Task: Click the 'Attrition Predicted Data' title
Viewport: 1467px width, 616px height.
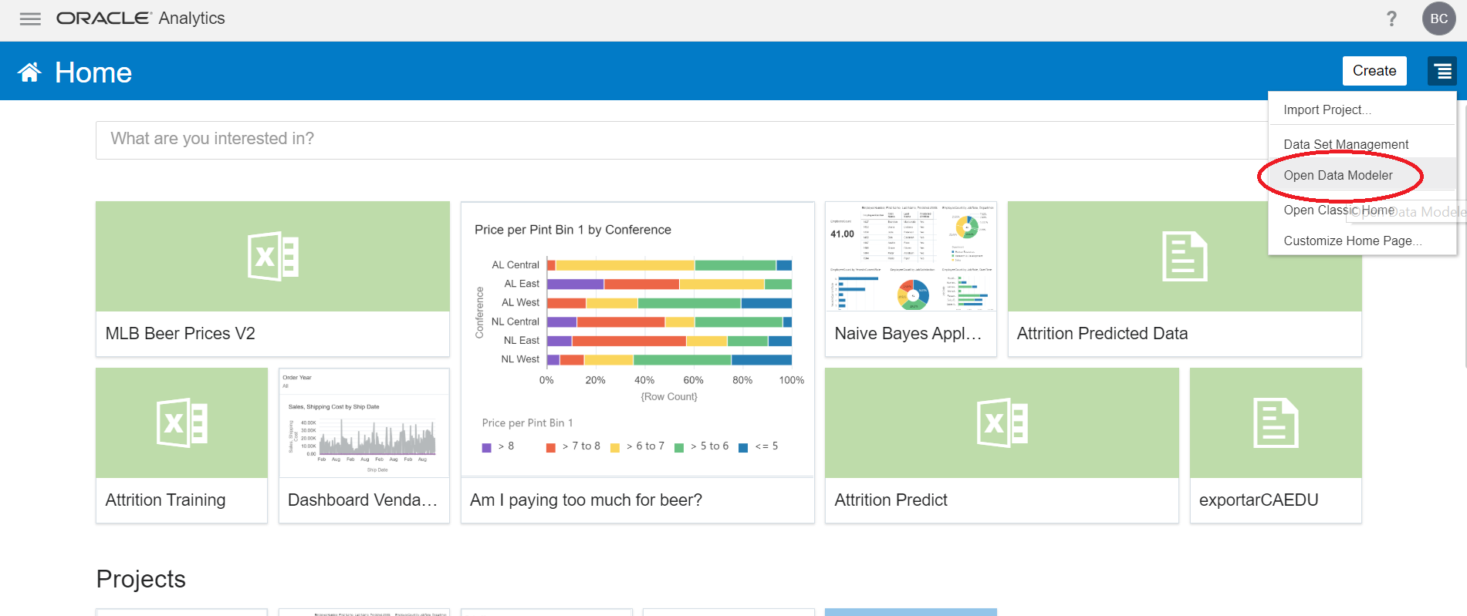Action: 1102,334
